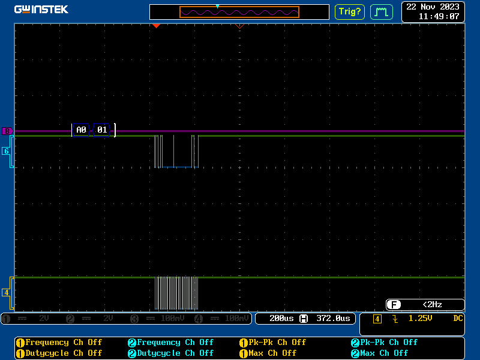Click the 372.0us horizontal delay value
This screenshot has height=360, width=480.
[x=333, y=319]
